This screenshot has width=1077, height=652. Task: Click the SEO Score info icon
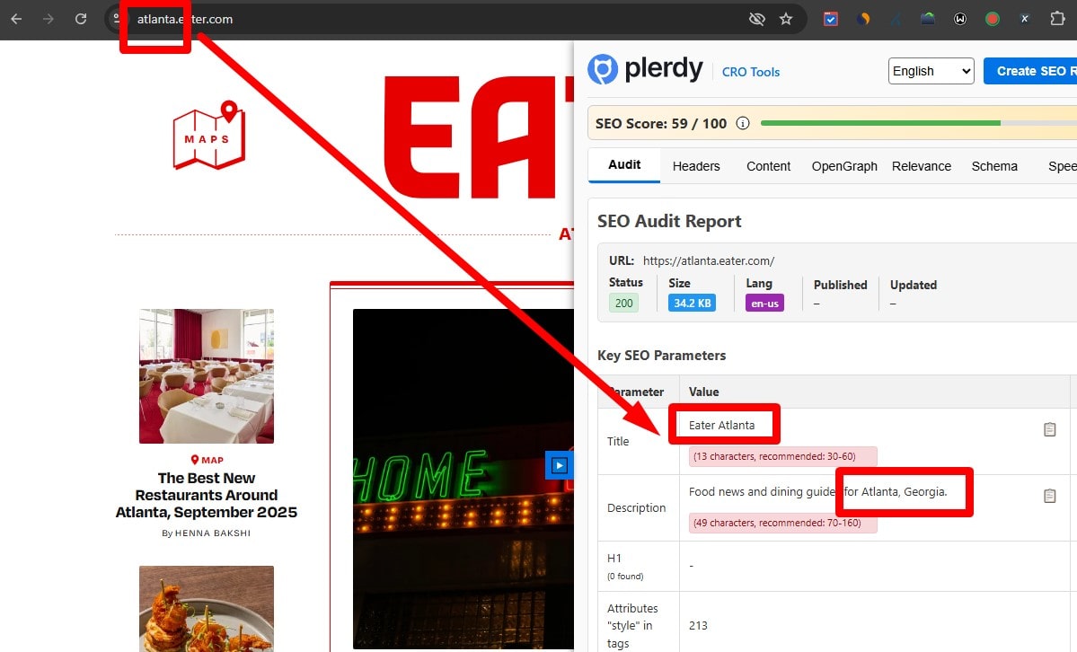pos(743,123)
